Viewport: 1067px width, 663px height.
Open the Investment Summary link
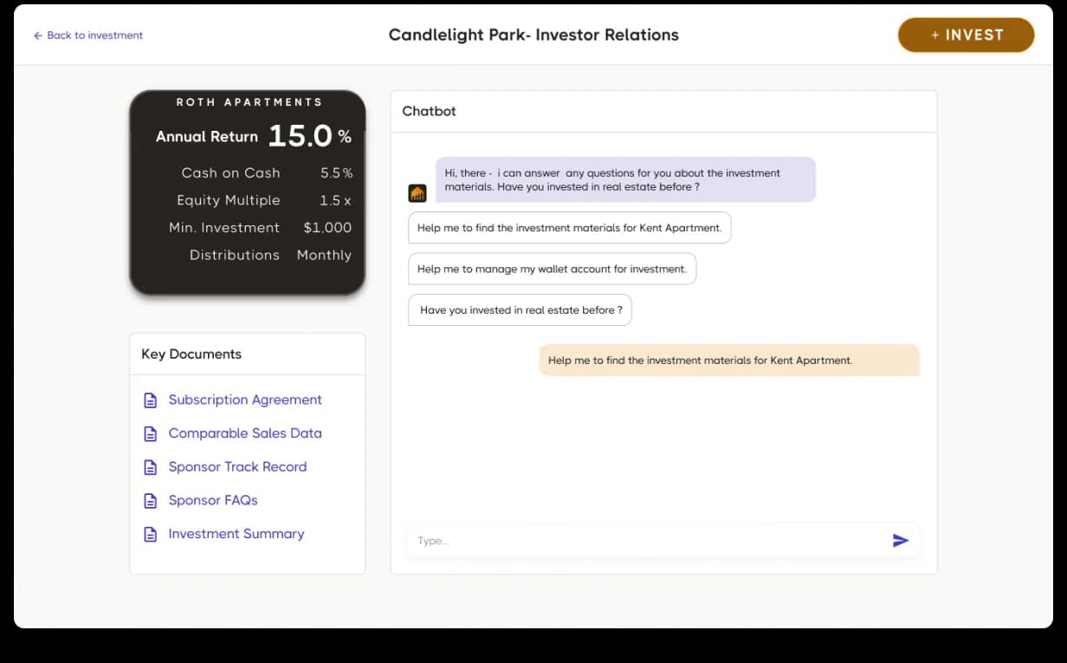click(236, 534)
